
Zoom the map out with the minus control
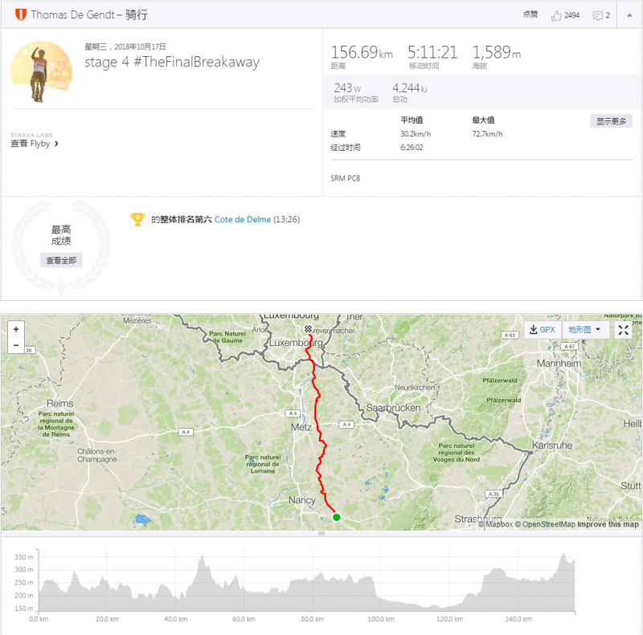coord(16,346)
